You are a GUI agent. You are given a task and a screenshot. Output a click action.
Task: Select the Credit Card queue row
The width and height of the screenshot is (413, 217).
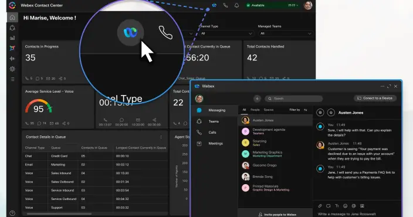[95, 156]
